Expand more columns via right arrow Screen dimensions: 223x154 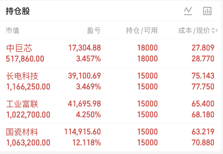coord(217,30)
